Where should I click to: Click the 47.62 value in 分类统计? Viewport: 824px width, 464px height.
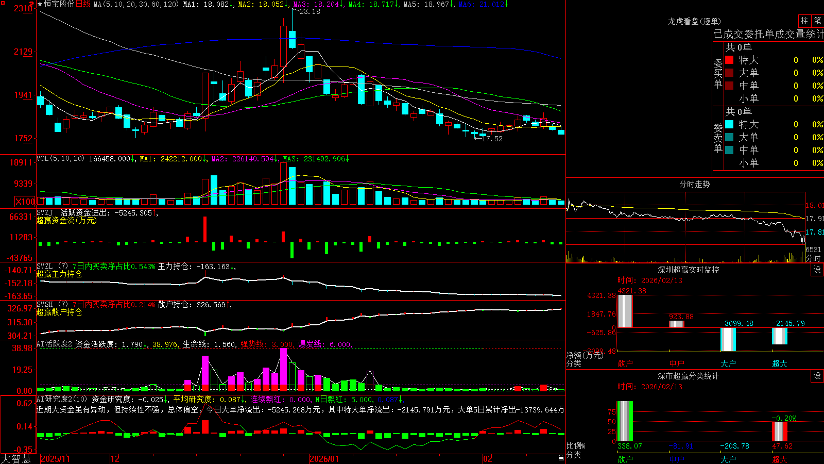tap(782, 446)
